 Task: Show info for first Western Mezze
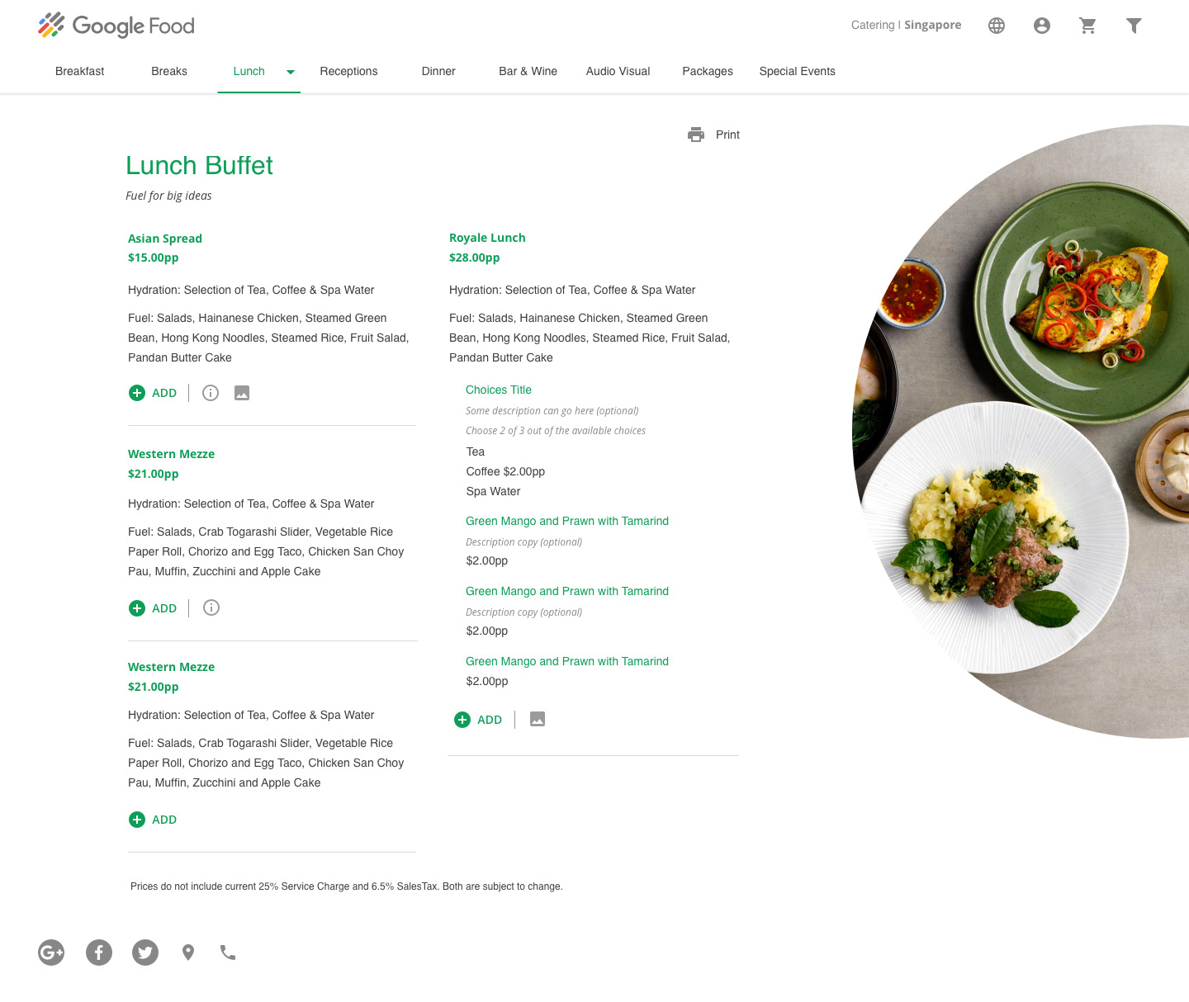(211, 607)
